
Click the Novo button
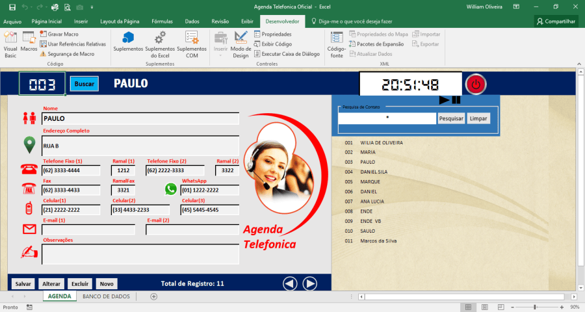pos(107,283)
